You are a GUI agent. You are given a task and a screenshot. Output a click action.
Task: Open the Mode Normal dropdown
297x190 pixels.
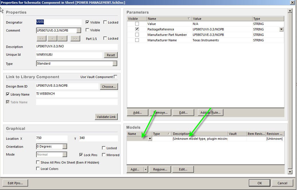65,154
